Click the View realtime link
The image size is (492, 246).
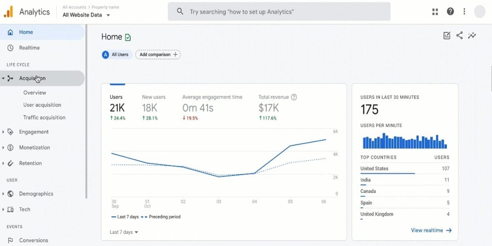pos(430,230)
